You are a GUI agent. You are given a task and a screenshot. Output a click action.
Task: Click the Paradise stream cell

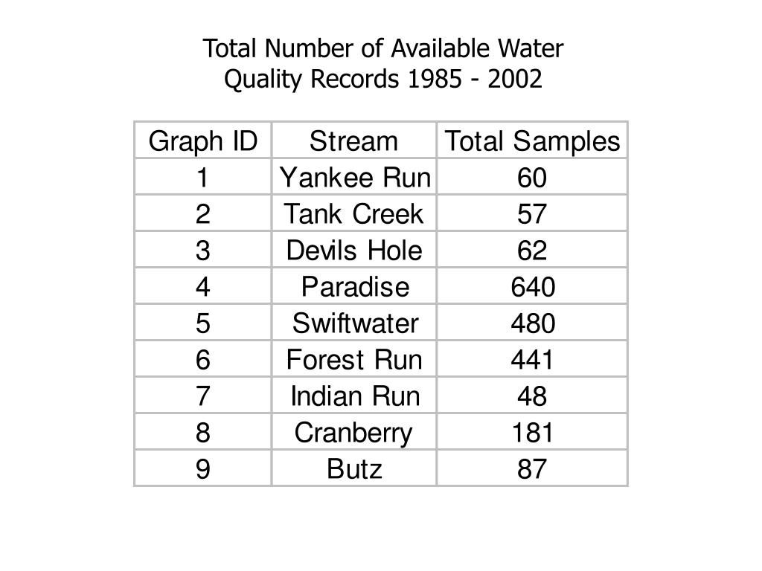(x=355, y=286)
